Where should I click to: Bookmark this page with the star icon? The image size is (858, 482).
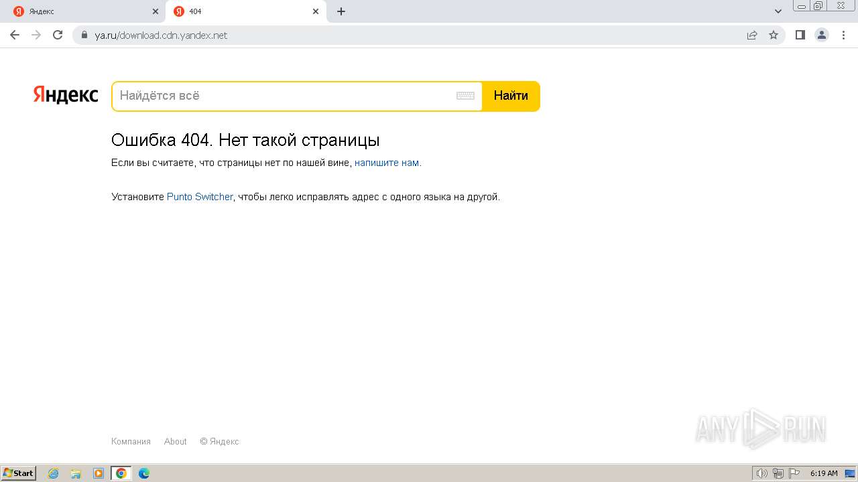(x=774, y=35)
